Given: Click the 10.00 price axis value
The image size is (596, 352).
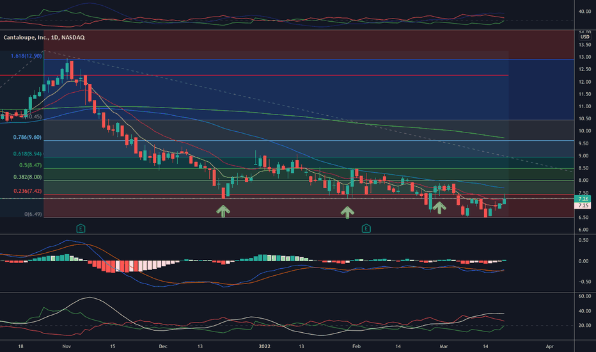Looking at the screenshot, I should (584, 131).
